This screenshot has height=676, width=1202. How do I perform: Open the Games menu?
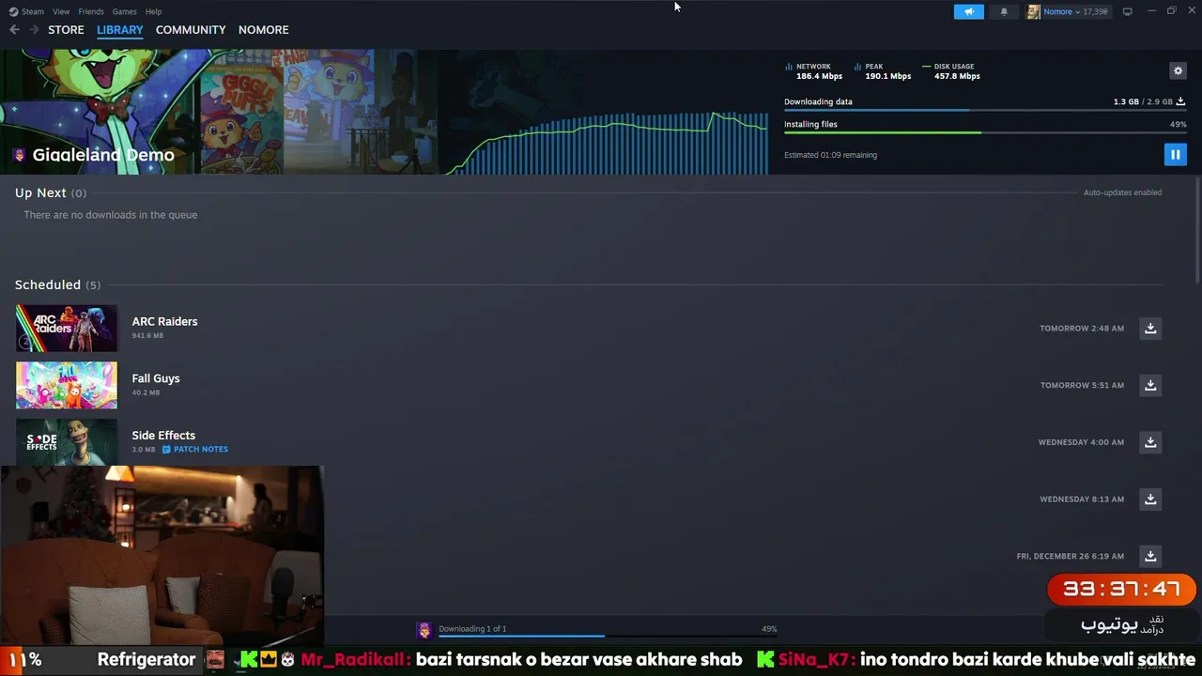tap(124, 11)
